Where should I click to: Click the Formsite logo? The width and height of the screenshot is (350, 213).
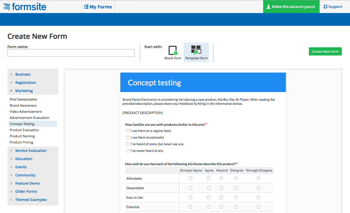pyautogui.click(x=25, y=7)
